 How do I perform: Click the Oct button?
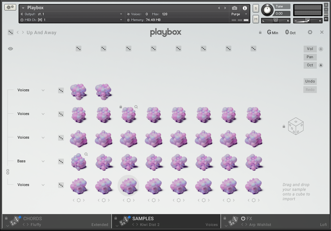(310, 65)
